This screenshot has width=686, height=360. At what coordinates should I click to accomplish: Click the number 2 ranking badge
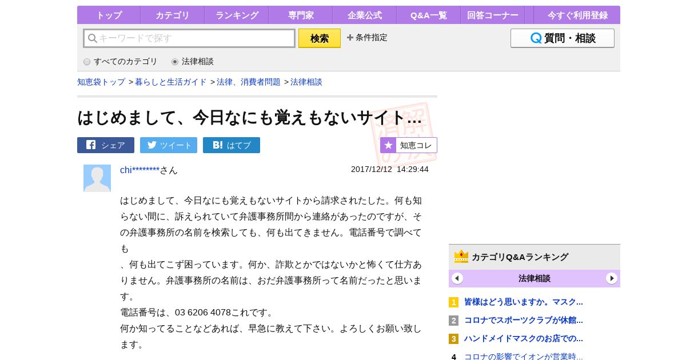tap(454, 321)
